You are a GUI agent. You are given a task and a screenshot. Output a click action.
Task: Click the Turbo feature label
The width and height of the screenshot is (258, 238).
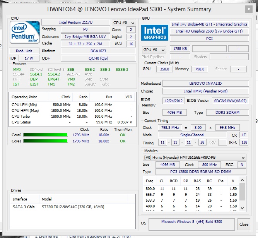[105, 84]
